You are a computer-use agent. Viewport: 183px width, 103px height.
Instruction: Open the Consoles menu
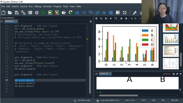47,6
